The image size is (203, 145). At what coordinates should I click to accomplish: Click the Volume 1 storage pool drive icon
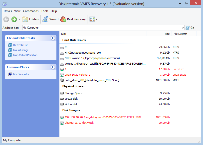[x=62, y=64]
